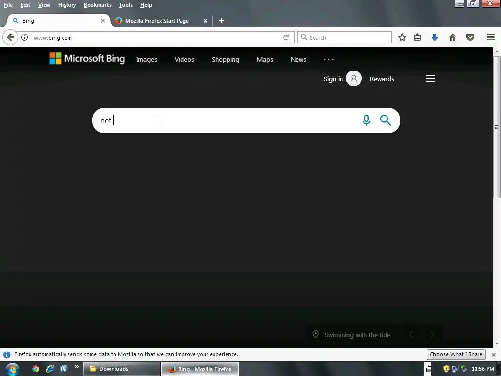Click the security shield tray icon
Screen dimensions: 501x376
(x=446, y=369)
